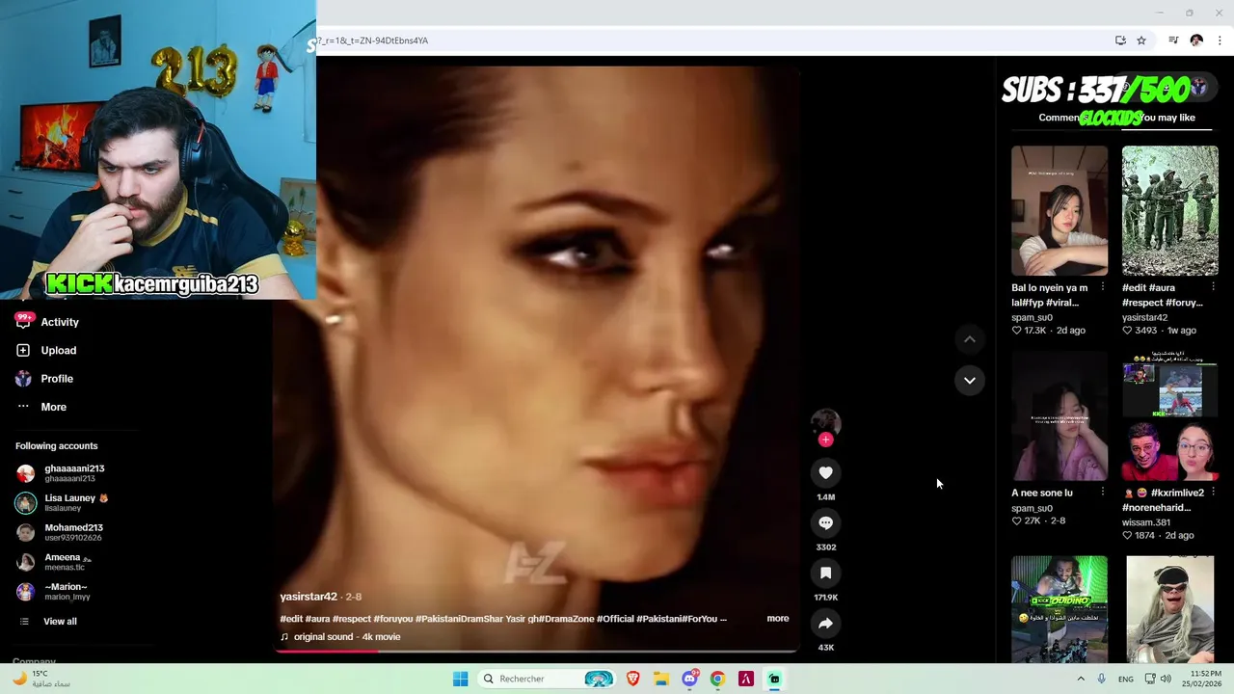Open the Profile avatar icon in sidebar
This screenshot has width=1234, height=694.
pyautogui.click(x=23, y=379)
